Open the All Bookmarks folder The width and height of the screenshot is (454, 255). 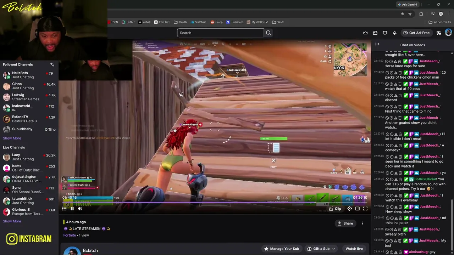pos(440,22)
